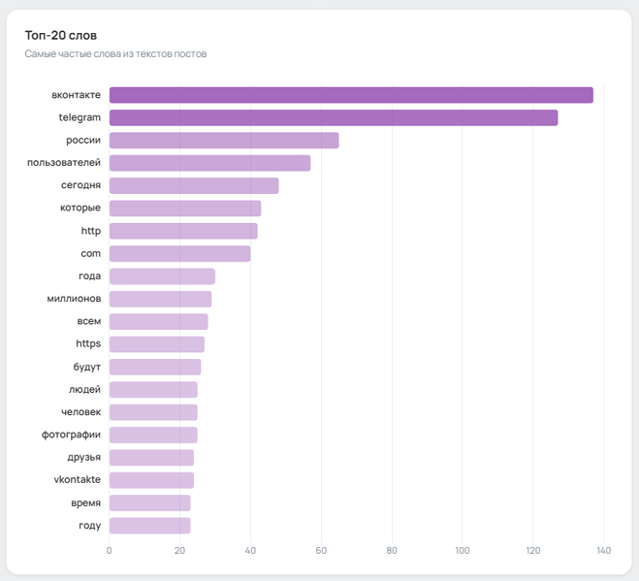639x581 pixels.
Task: Click the пользователей bar
Action: (x=209, y=163)
